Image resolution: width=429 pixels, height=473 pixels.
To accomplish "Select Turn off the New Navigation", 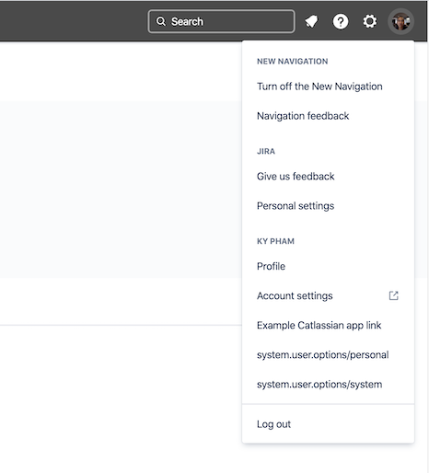I will [328, 87].
